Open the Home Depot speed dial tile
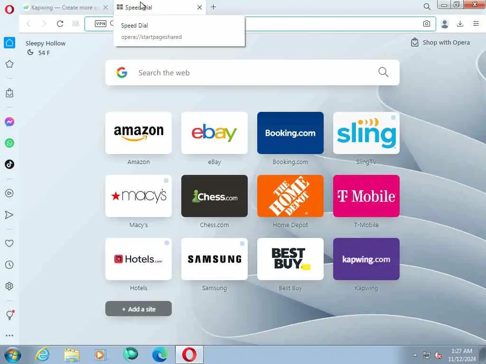The height and width of the screenshot is (364, 486). 290,196
